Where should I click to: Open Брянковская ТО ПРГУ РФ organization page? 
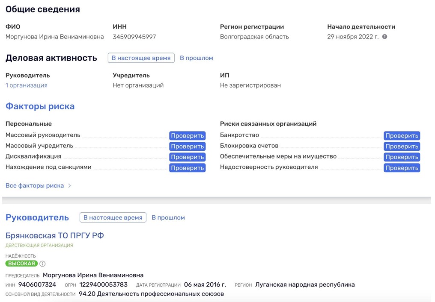[x=55, y=235]
